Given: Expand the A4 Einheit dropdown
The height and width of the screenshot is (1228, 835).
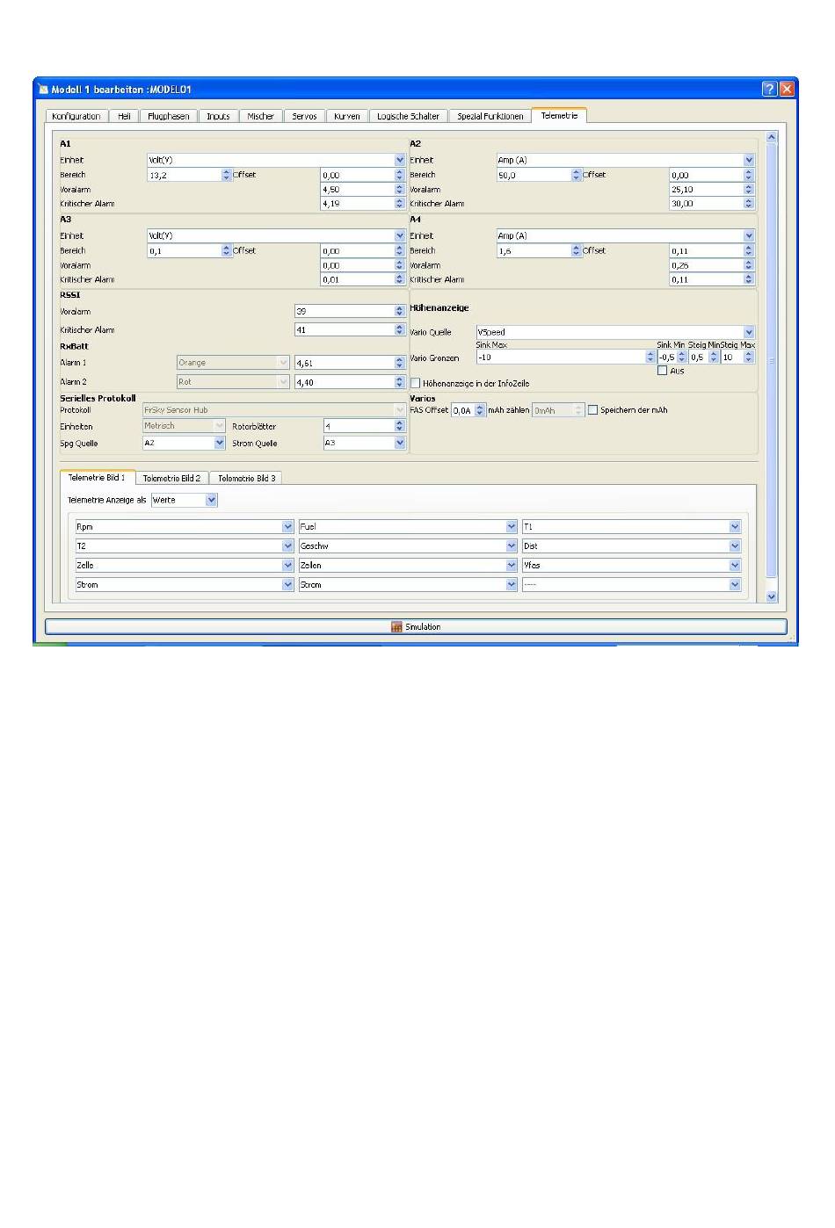Looking at the screenshot, I should click(x=625, y=235).
